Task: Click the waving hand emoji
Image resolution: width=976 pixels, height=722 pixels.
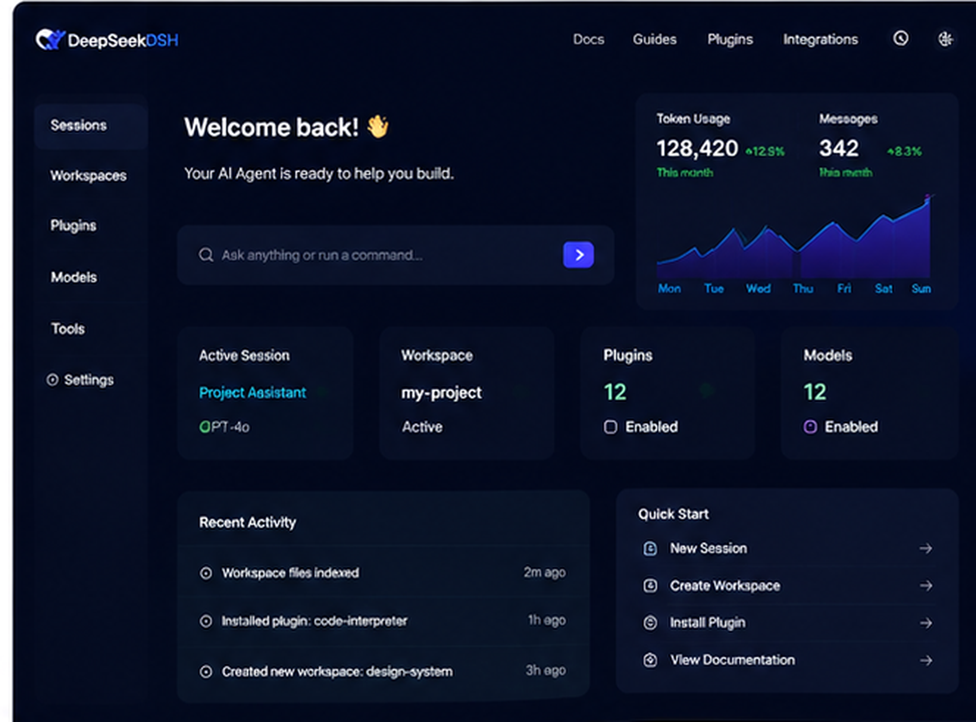Action: tap(378, 127)
